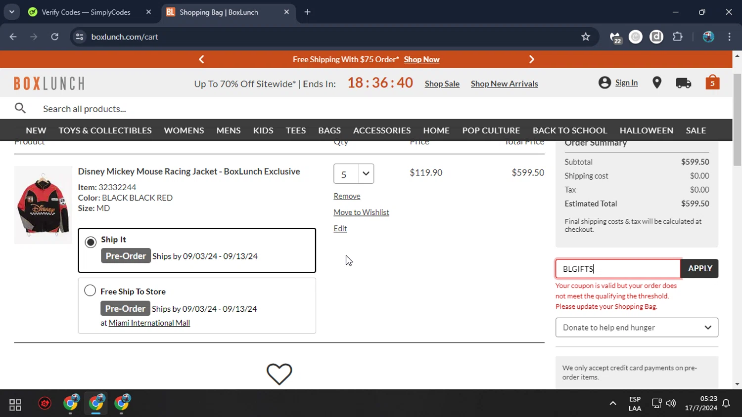742x417 pixels.
Task: Remove the Mickey Mouse jacket from bag
Action: [347, 196]
